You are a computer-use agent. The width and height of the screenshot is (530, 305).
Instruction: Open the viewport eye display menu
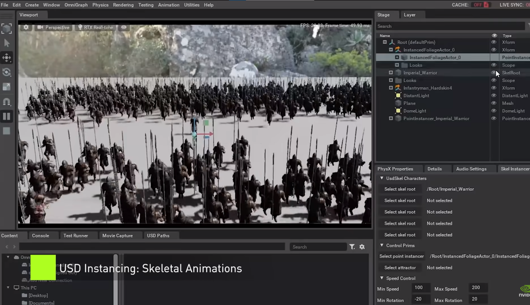124,27
